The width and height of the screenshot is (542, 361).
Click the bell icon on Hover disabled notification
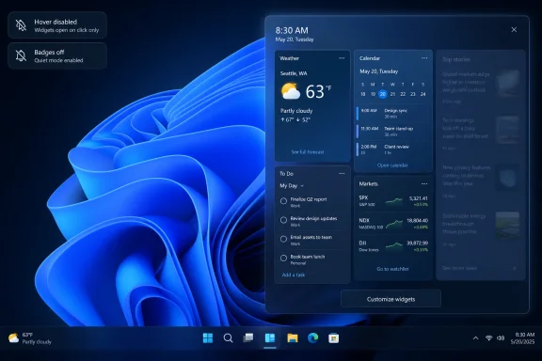click(21, 25)
